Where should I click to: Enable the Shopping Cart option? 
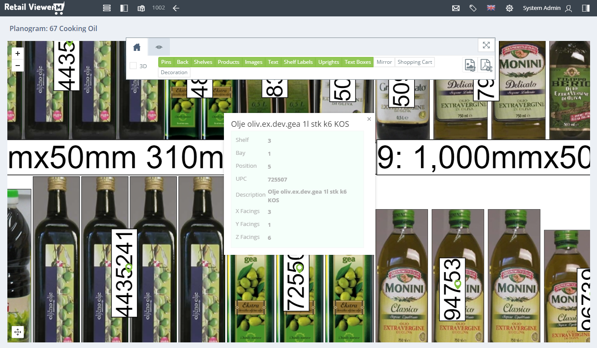pyautogui.click(x=415, y=62)
